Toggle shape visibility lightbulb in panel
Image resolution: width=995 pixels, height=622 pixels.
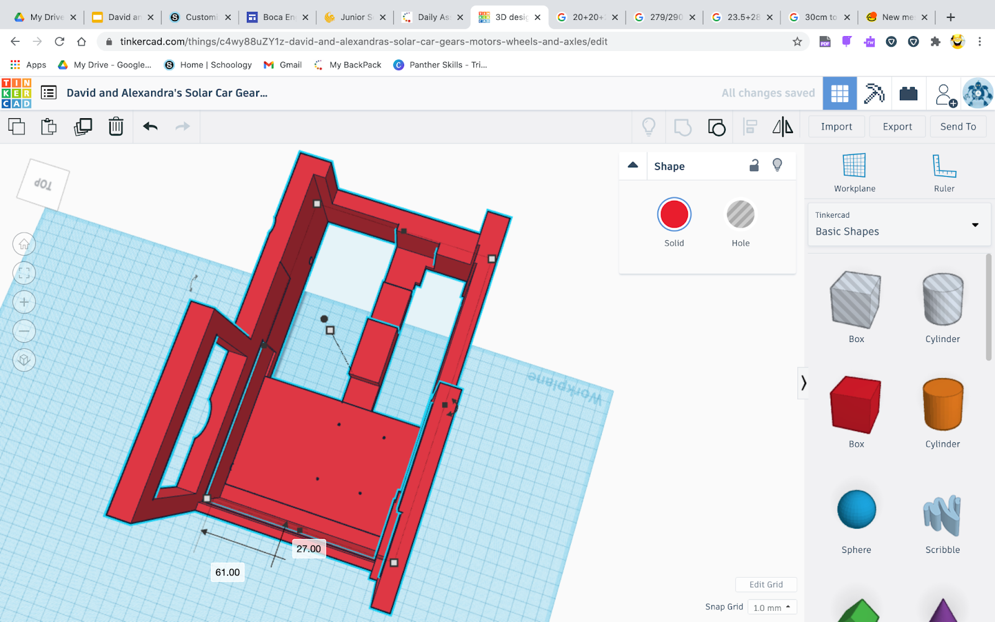777,165
